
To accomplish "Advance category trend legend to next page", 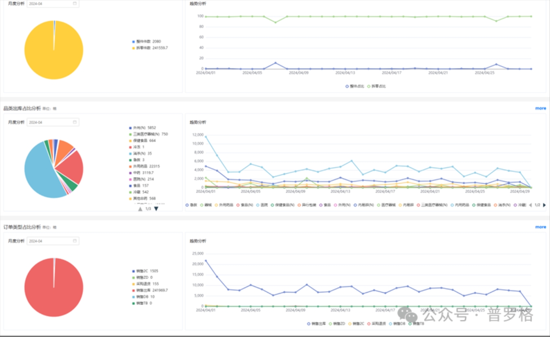I will pyautogui.click(x=544, y=205).
